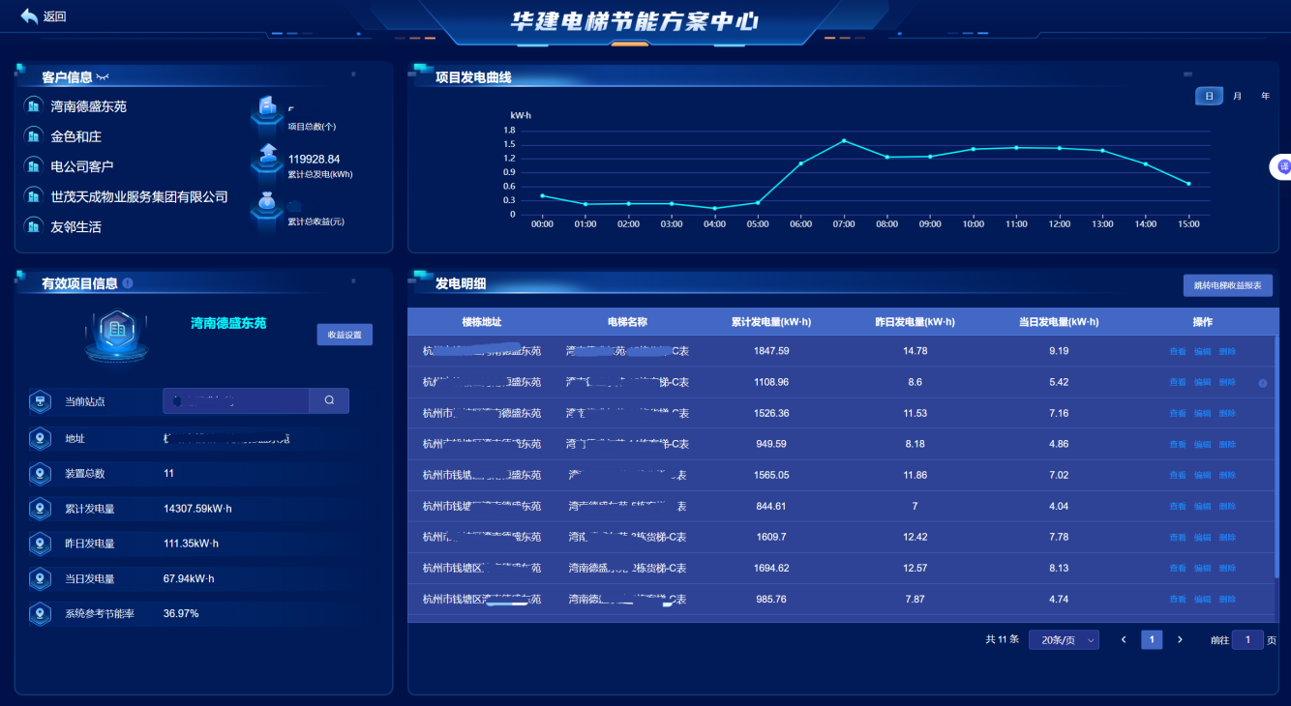Image resolution: width=1291 pixels, height=706 pixels.
Task: Select customer 友邻生活
Action: point(76,226)
